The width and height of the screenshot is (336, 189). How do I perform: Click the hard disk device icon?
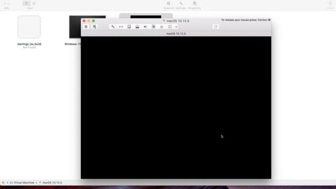pos(129,27)
